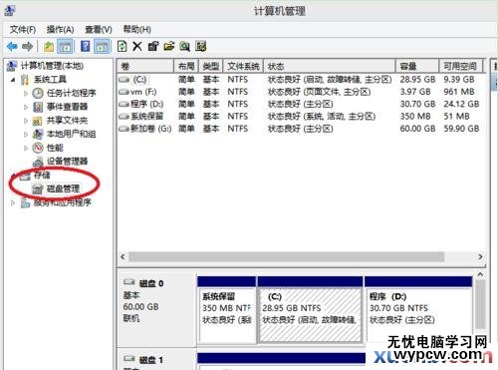Sort by the 文件系统 column header

pyautogui.click(x=243, y=66)
